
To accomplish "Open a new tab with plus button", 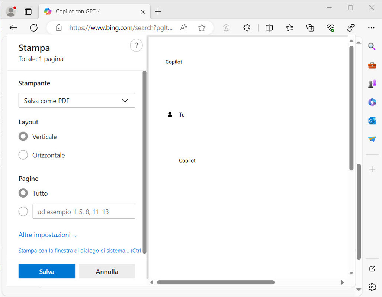I will click(158, 11).
